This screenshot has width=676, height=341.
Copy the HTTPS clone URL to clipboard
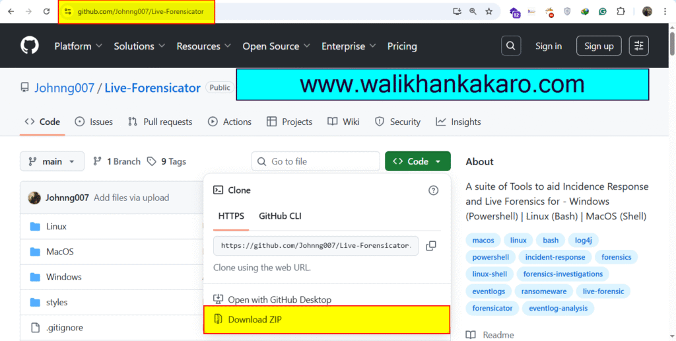tap(431, 246)
